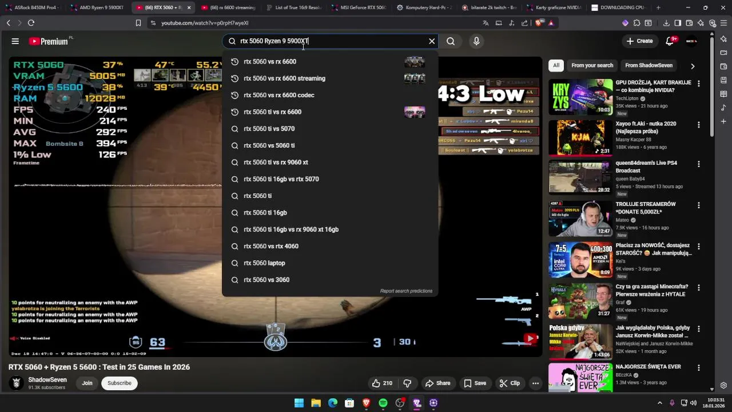The height and width of the screenshot is (412, 732).
Task: Choose suggestion 'rtx 5060 vs rx 6600 streaming'
Action: pyautogui.click(x=330, y=78)
